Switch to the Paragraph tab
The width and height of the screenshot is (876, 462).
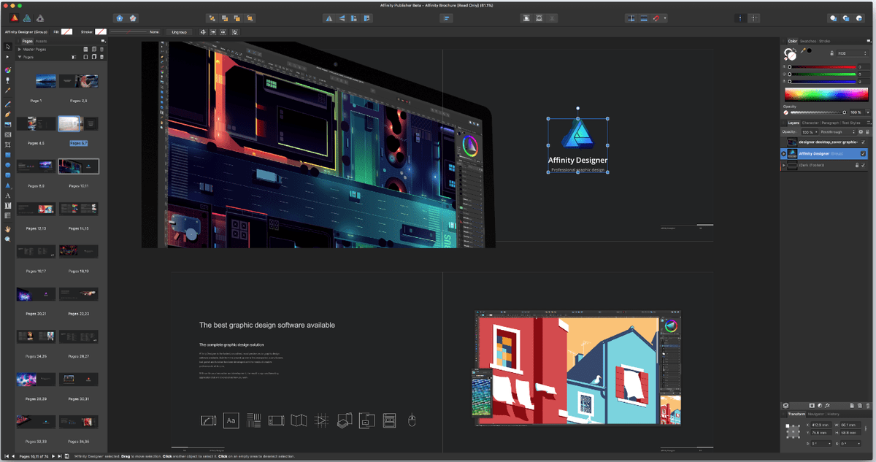tap(830, 123)
